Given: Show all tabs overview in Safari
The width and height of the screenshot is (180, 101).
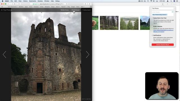Looking at the screenshot, I should 89,4.
